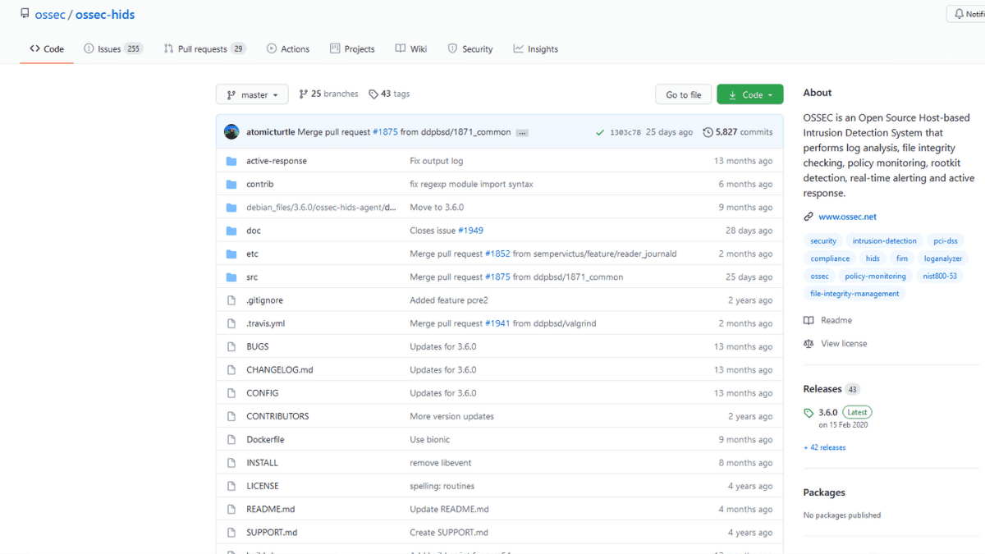Open the CONTRIBUTORS file
Image resolution: width=985 pixels, height=554 pixels.
(x=277, y=416)
